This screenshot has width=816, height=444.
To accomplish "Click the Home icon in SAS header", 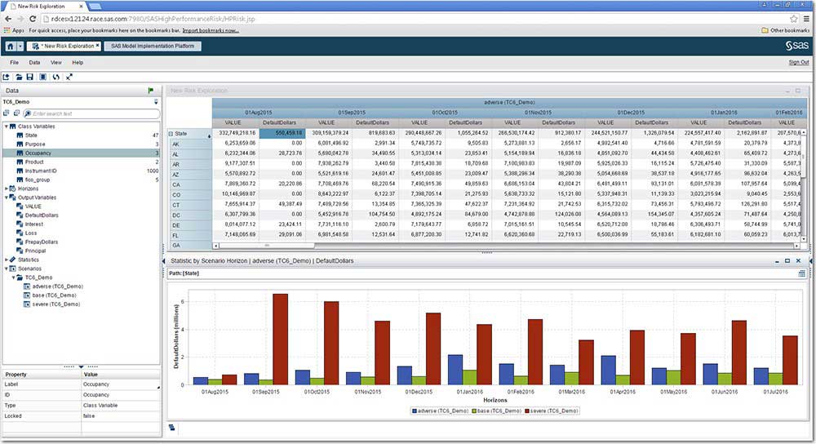I will click(x=10, y=47).
